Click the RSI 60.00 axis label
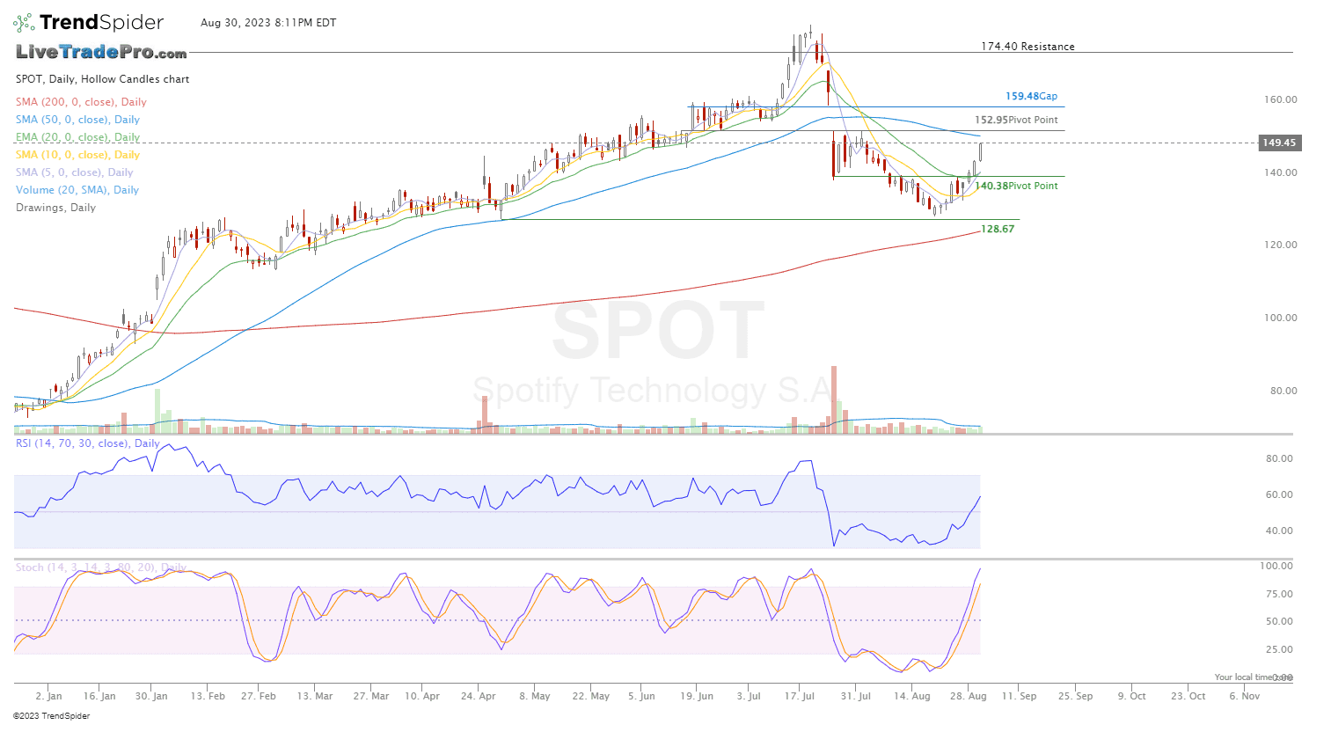 (1280, 494)
